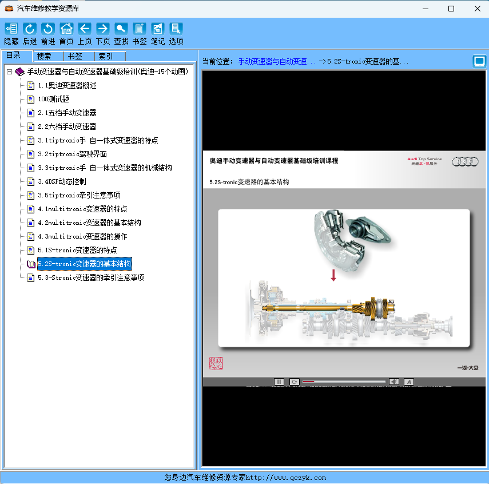Click open-book icon beside 5.2S-tronic item
Screen dimensions: 489x484
point(31,264)
